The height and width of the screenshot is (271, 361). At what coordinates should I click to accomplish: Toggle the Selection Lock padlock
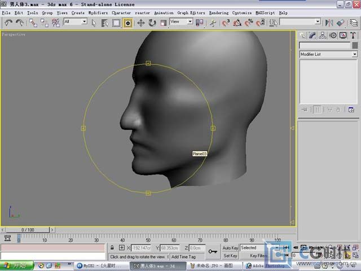coord(112,248)
